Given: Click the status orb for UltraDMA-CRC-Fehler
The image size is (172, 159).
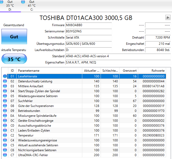Looking at the screenshot, I should tap(5, 155).
